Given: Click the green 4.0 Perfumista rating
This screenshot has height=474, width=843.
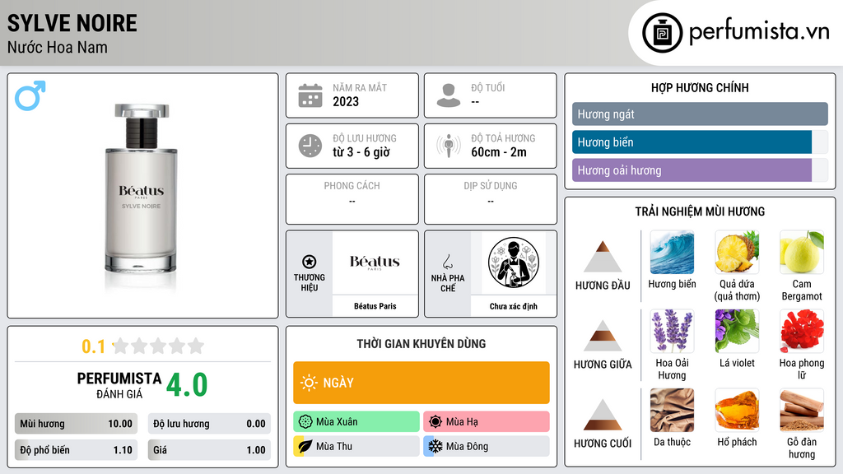Looking at the screenshot, I should 187,385.
